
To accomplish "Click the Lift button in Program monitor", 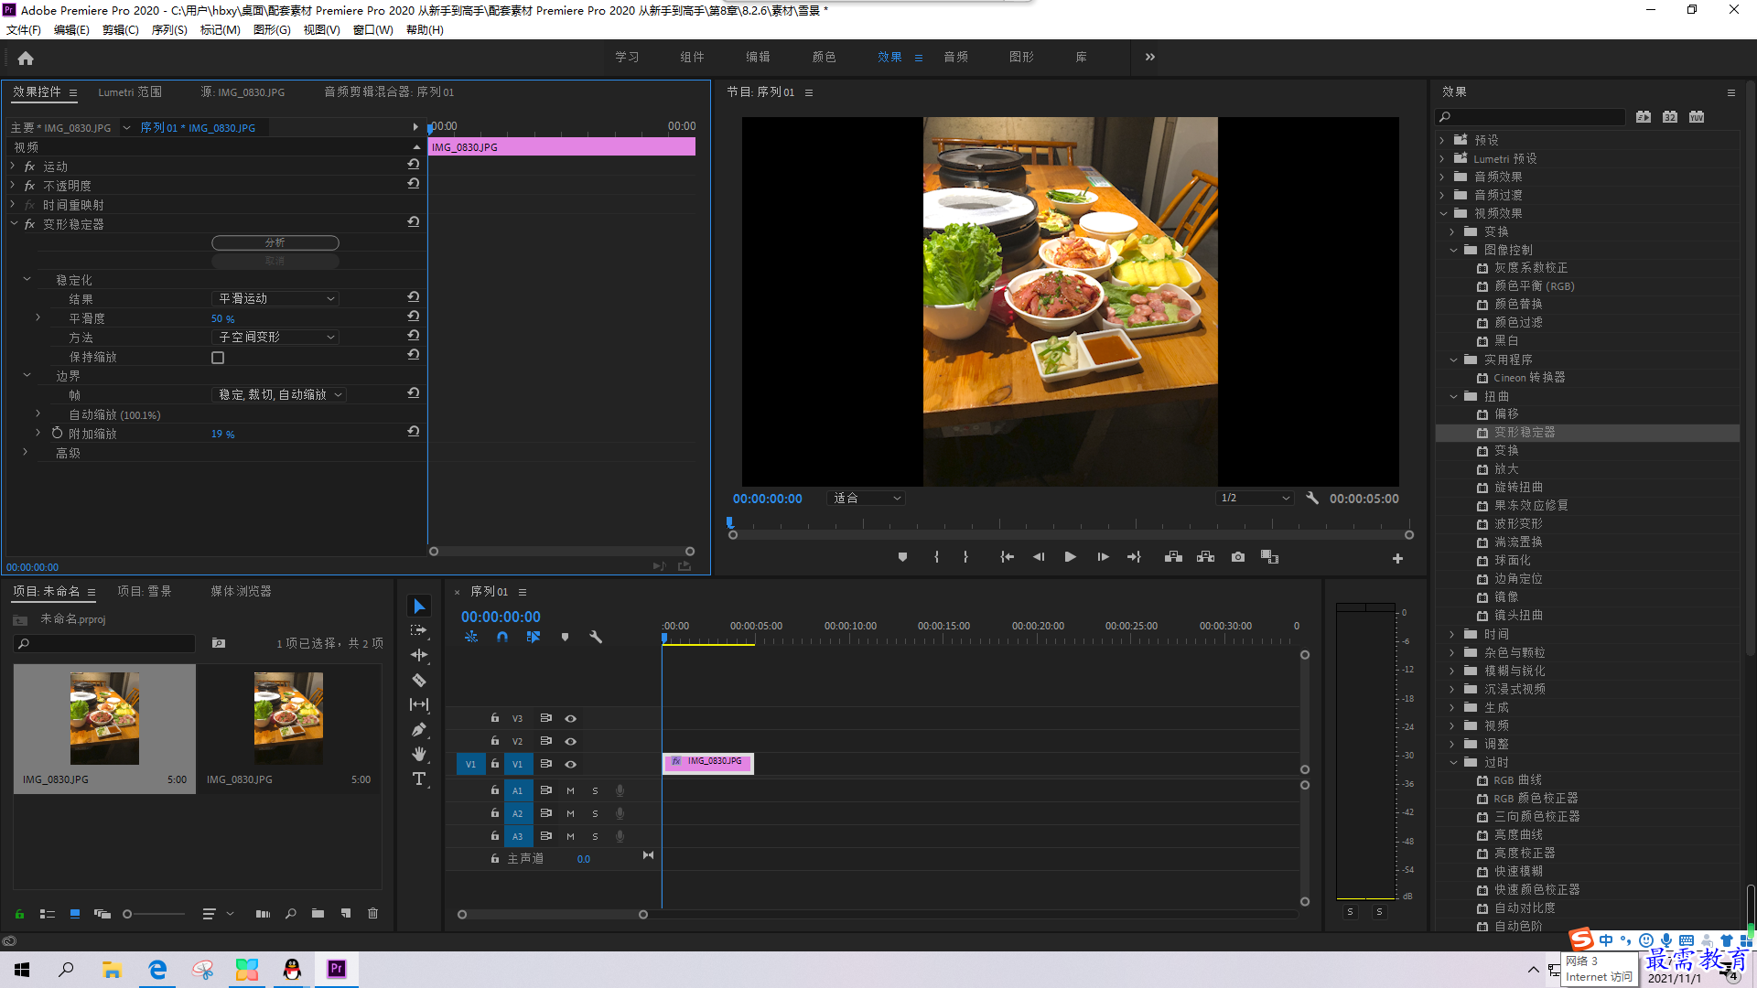I will pos(1173,557).
